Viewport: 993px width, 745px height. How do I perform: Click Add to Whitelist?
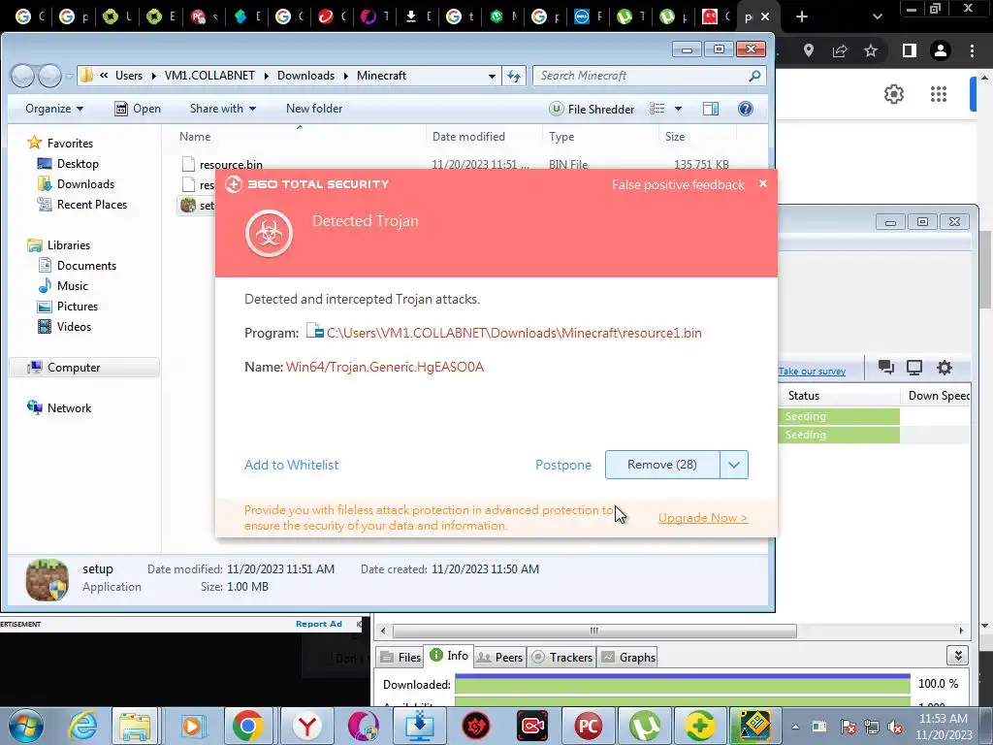pyautogui.click(x=291, y=465)
